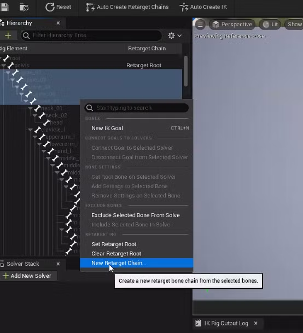This screenshot has width=303, height=333.
Task: Select the neck_01 bone
Action: [51, 108]
